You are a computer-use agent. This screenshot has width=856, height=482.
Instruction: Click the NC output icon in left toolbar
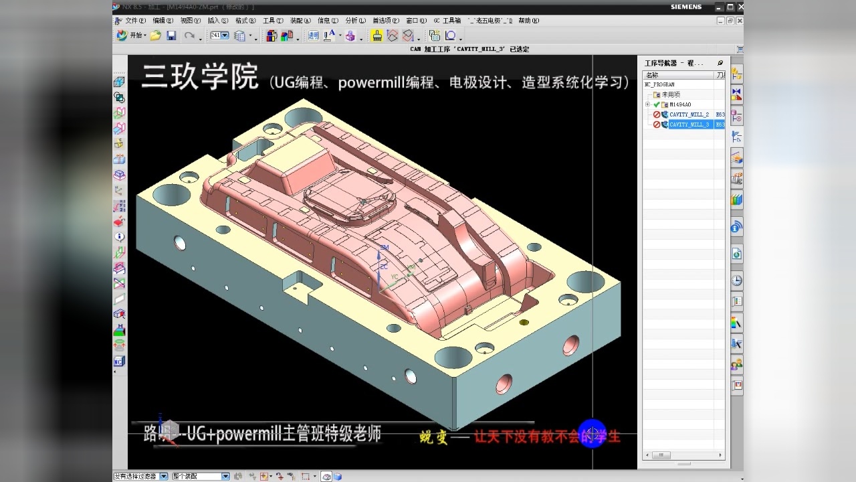[x=119, y=361]
